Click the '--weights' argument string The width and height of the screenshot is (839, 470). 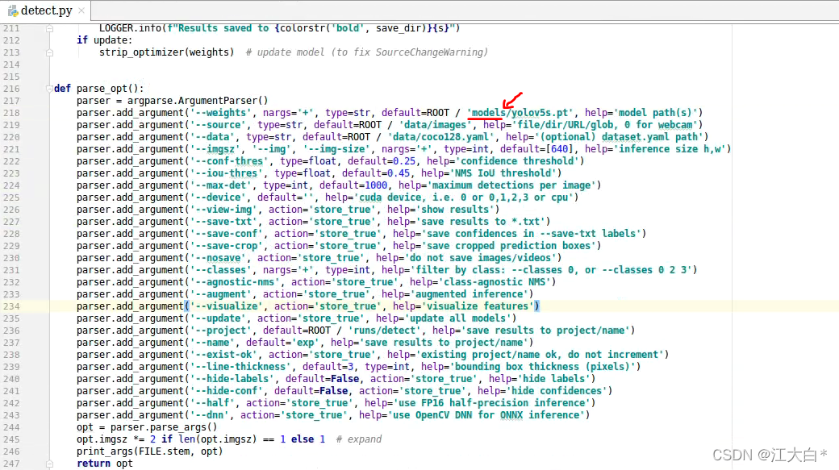point(220,113)
